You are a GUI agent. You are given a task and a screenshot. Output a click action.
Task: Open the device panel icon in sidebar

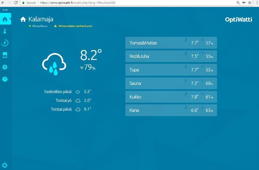pyautogui.click(x=5, y=55)
